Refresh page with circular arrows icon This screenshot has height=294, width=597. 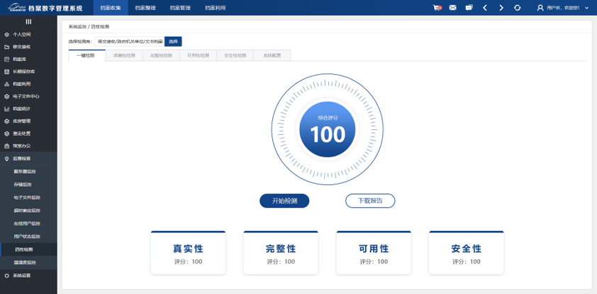(517, 8)
